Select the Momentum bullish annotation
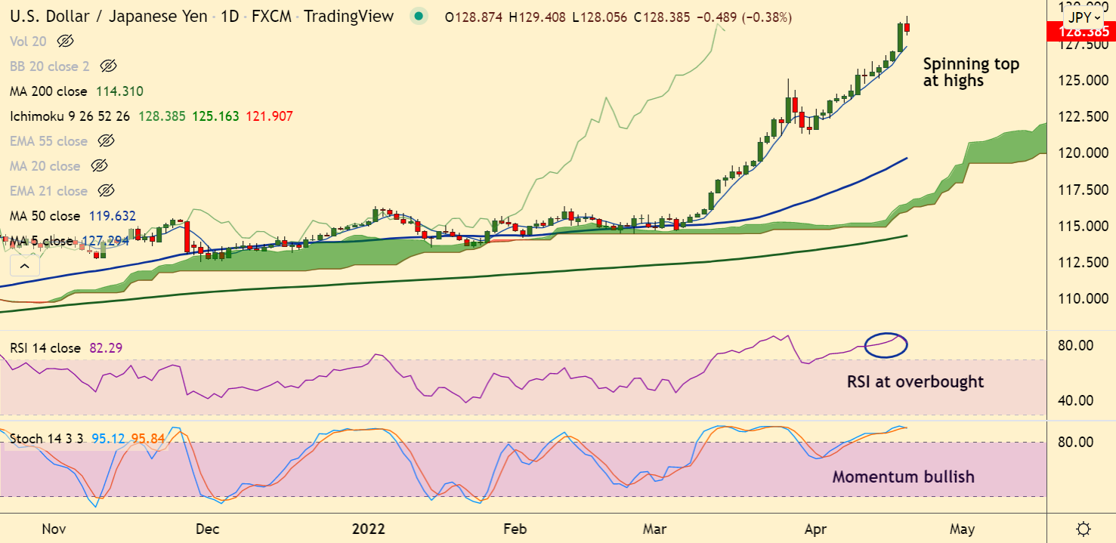This screenshot has width=1116, height=543. click(x=903, y=477)
